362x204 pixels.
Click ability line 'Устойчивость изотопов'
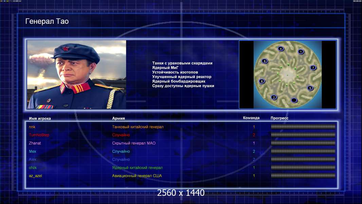175,72
